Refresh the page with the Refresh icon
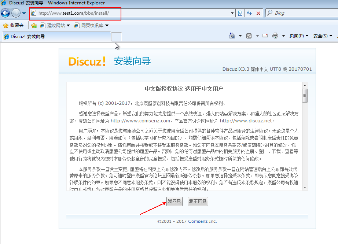 tap(249, 13)
